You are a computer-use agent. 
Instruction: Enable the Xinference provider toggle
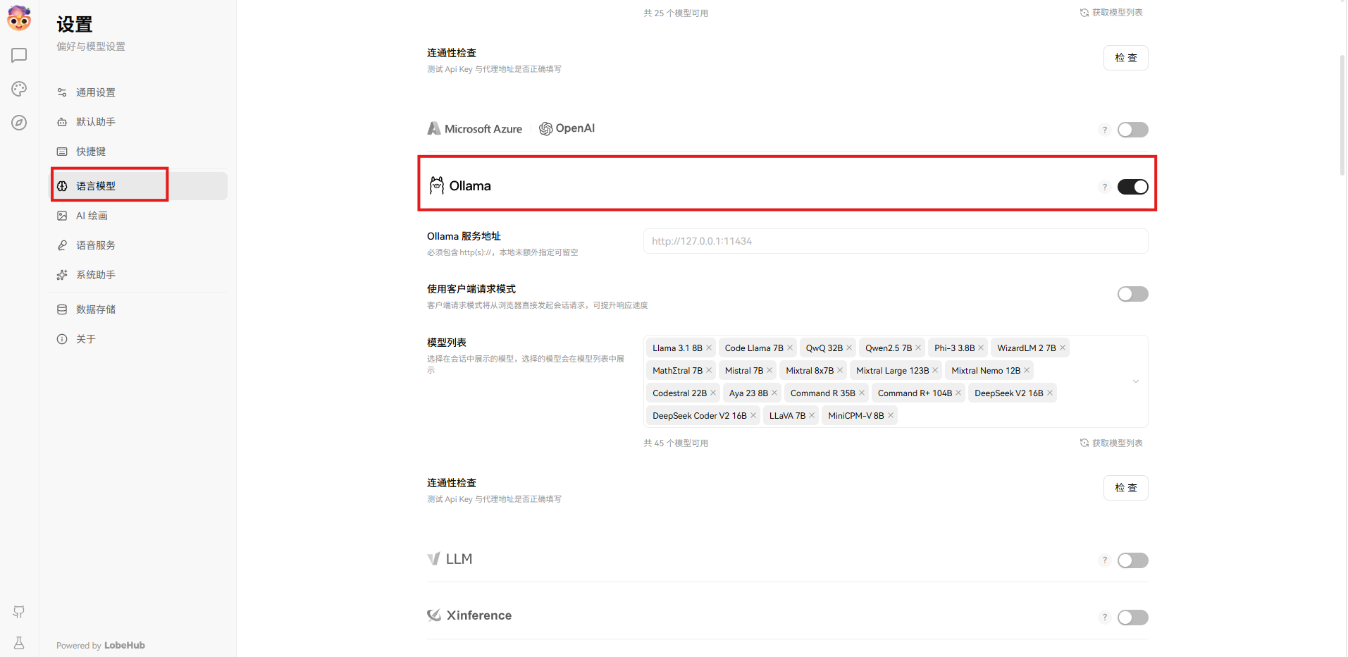1132,618
